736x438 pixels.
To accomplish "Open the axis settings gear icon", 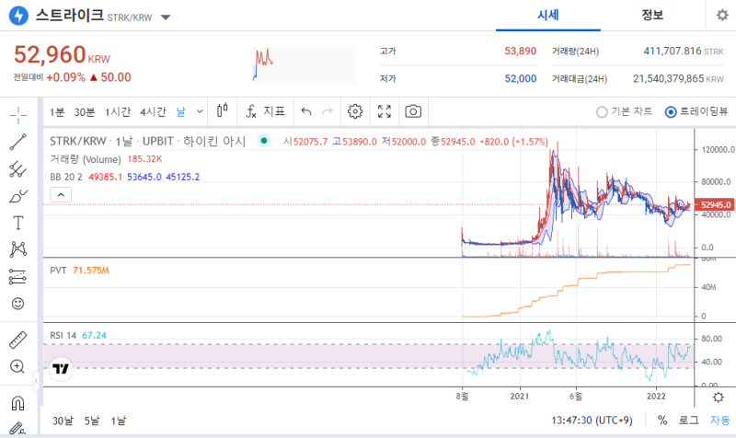I will coord(719,398).
